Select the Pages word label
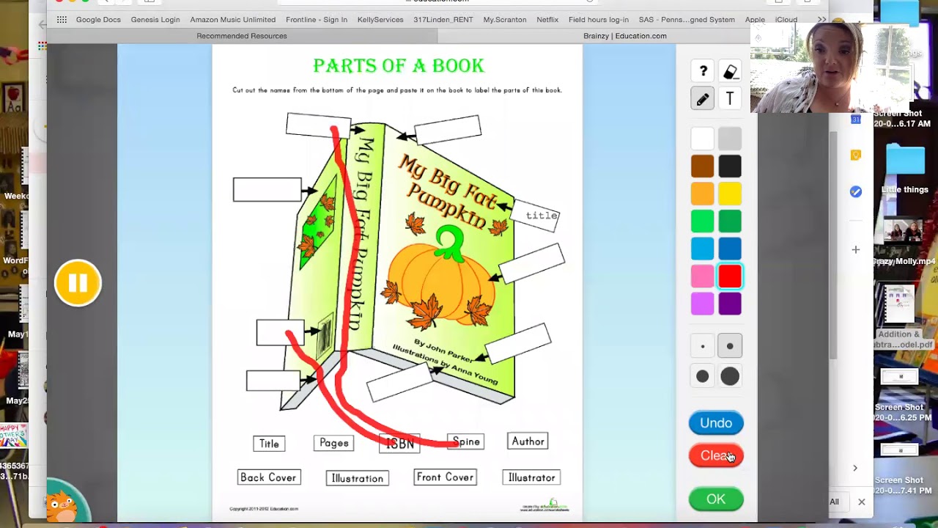The height and width of the screenshot is (528, 938). [334, 443]
